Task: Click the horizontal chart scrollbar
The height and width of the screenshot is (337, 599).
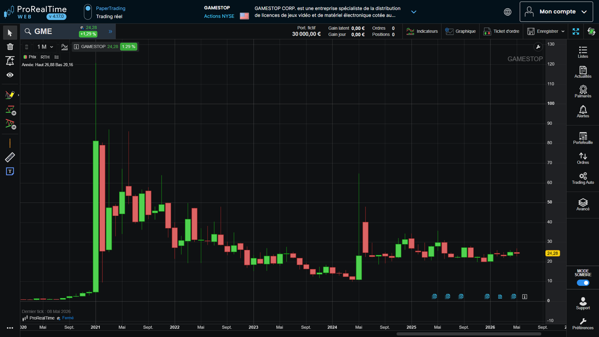Action: [x=469, y=334]
